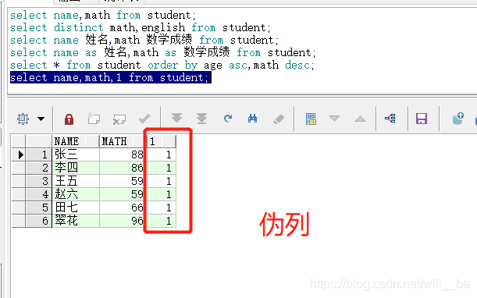The width and height of the screenshot is (477, 298).
Task: Select name cell 翠花
Action: [76, 221]
